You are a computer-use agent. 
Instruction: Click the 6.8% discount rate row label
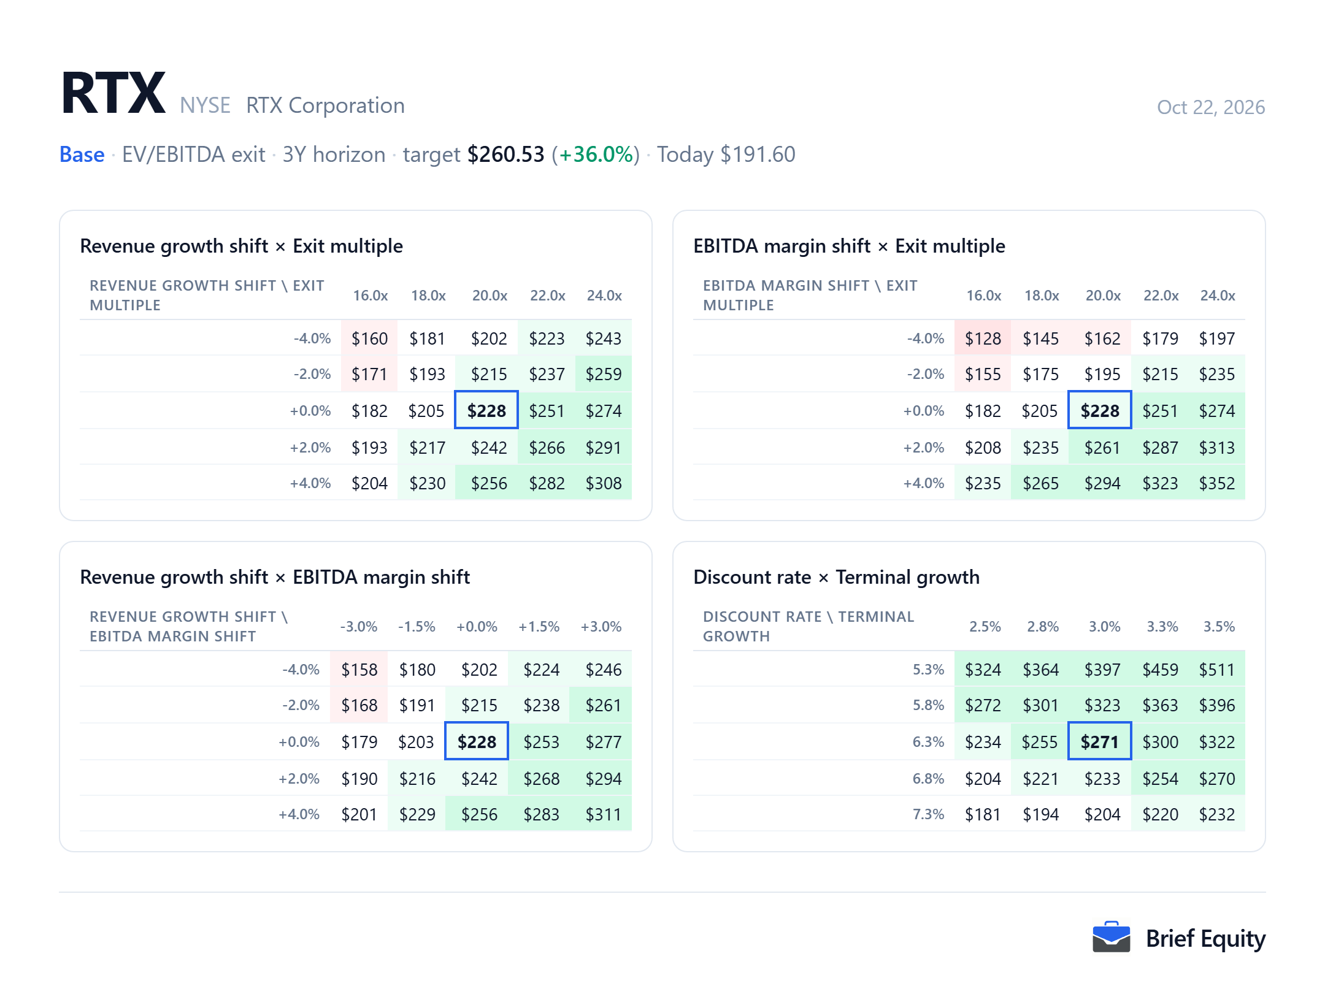click(928, 779)
